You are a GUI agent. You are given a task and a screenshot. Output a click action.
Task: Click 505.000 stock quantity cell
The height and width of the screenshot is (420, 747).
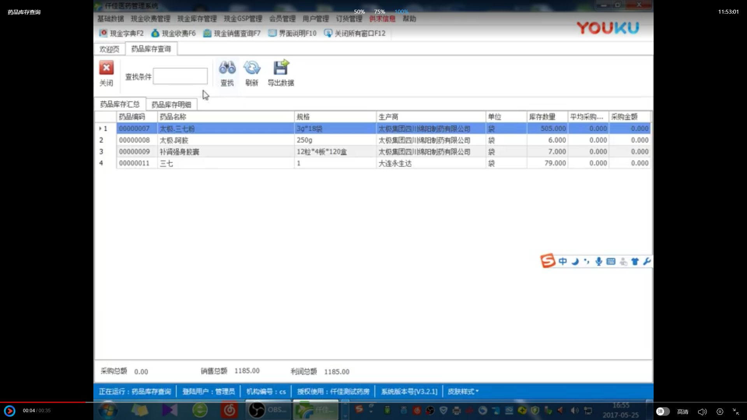pyautogui.click(x=547, y=129)
